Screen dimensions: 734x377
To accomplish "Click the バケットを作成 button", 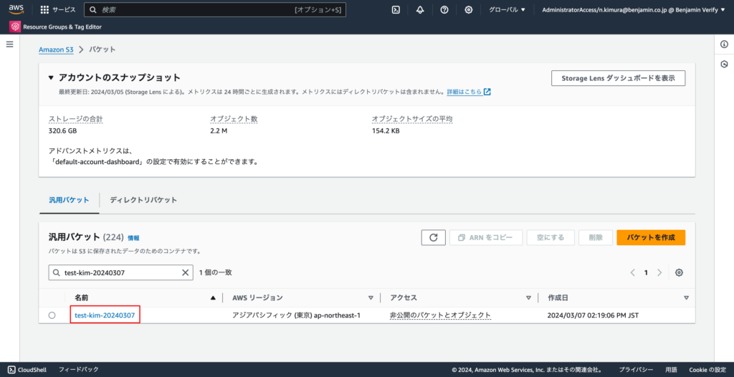I will click(x=651, y=237).
